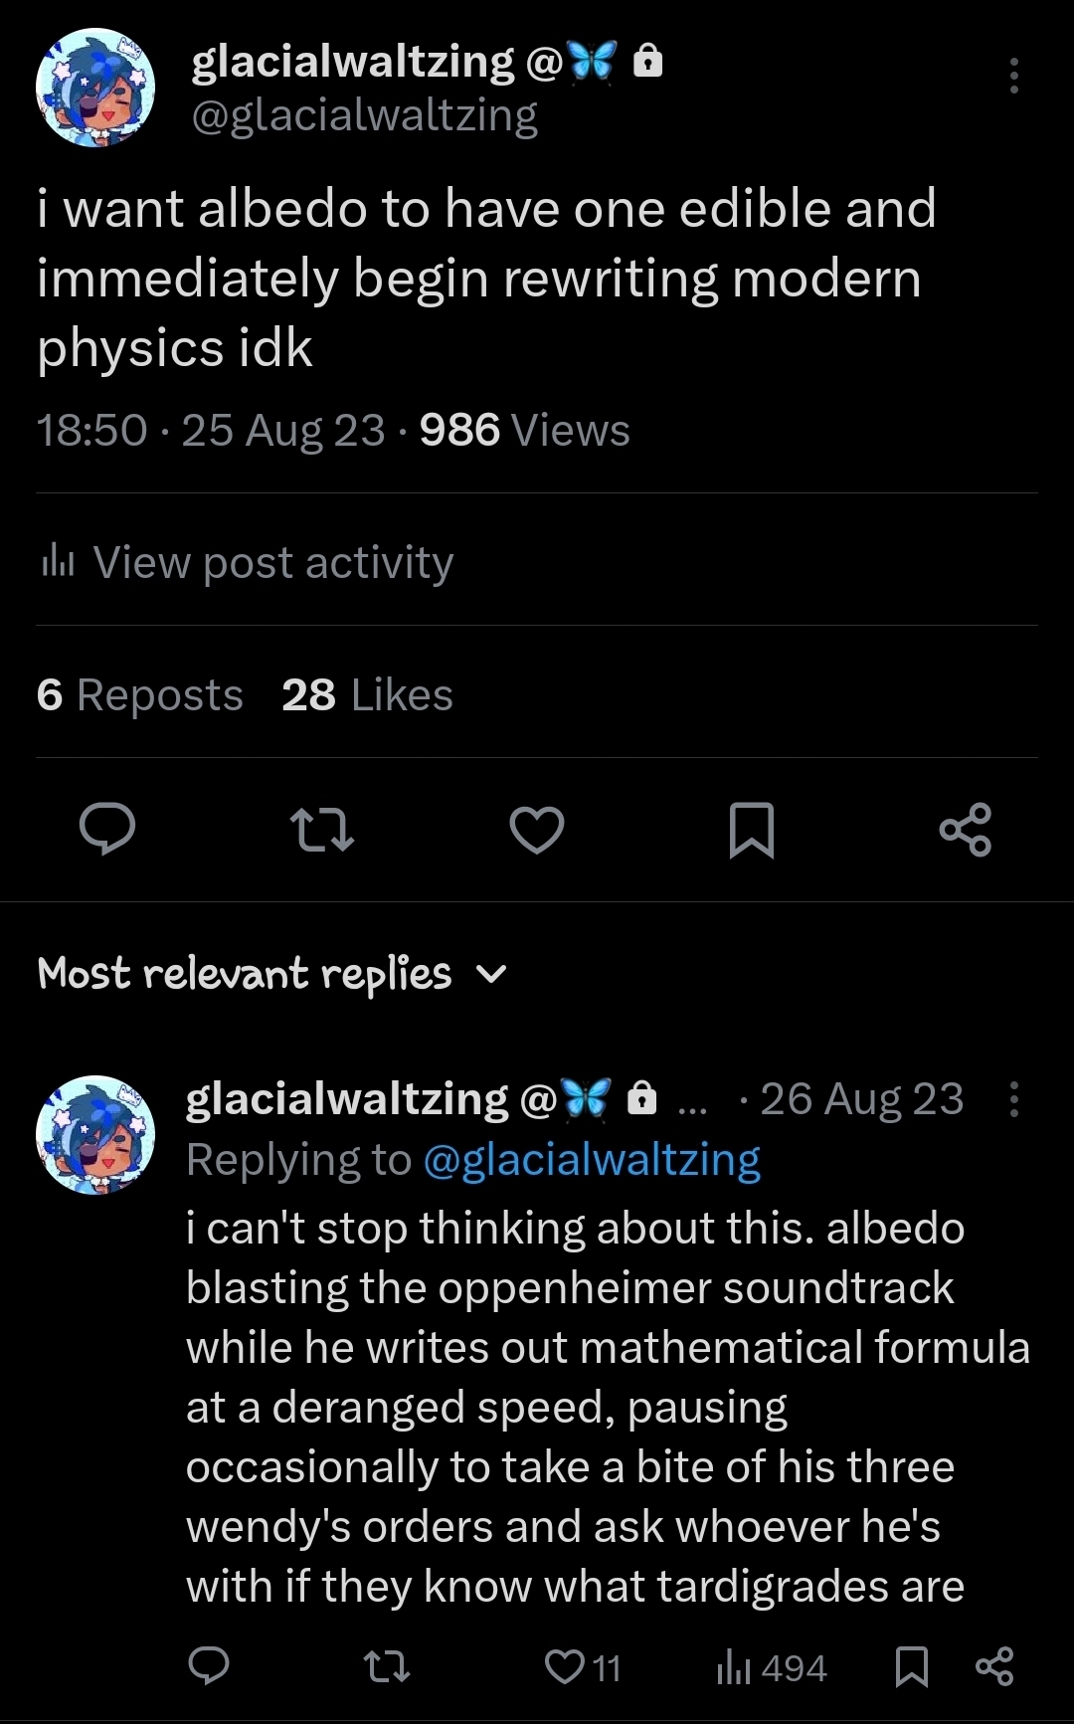Bookmark the reply post
The height and width of the screenshot is (1724, 1074).
pos(912,1666)
